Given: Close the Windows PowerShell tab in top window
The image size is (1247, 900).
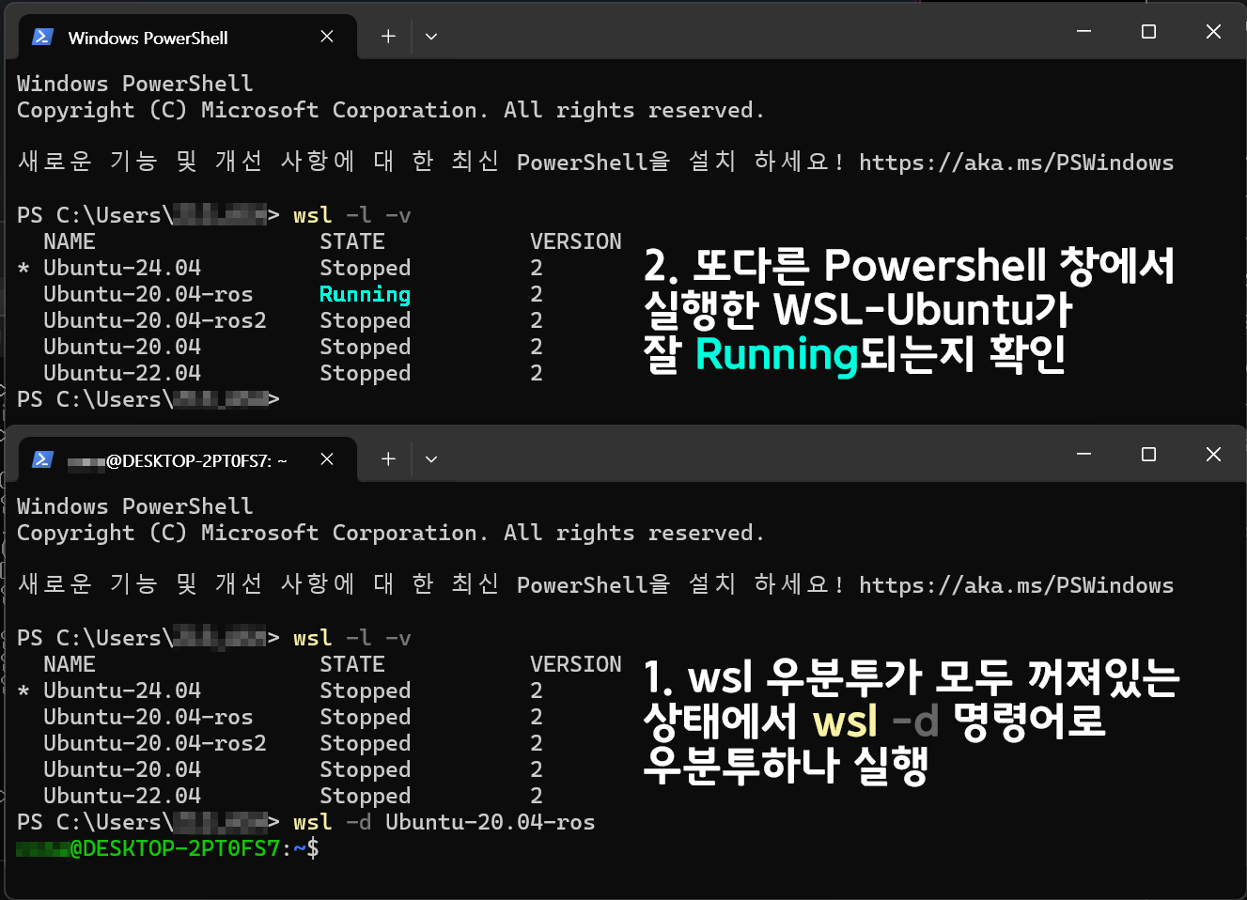Looking at the screenshot, I should pyautogui.click(x=327, y=37).
